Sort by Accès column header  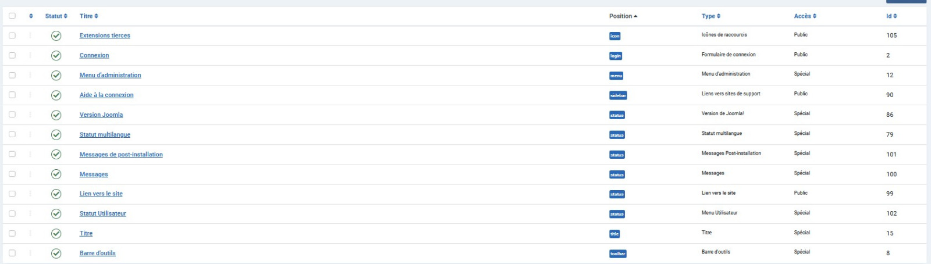pos(805,16)
